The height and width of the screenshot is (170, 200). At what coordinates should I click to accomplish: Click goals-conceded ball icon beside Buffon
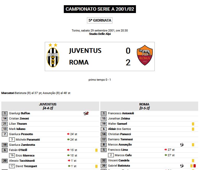pos(86,113)
